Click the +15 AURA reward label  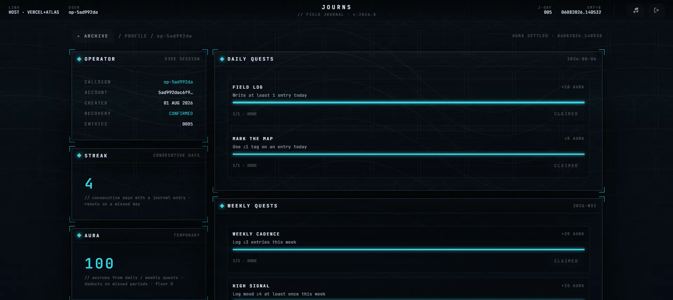[x=573, y=286]
